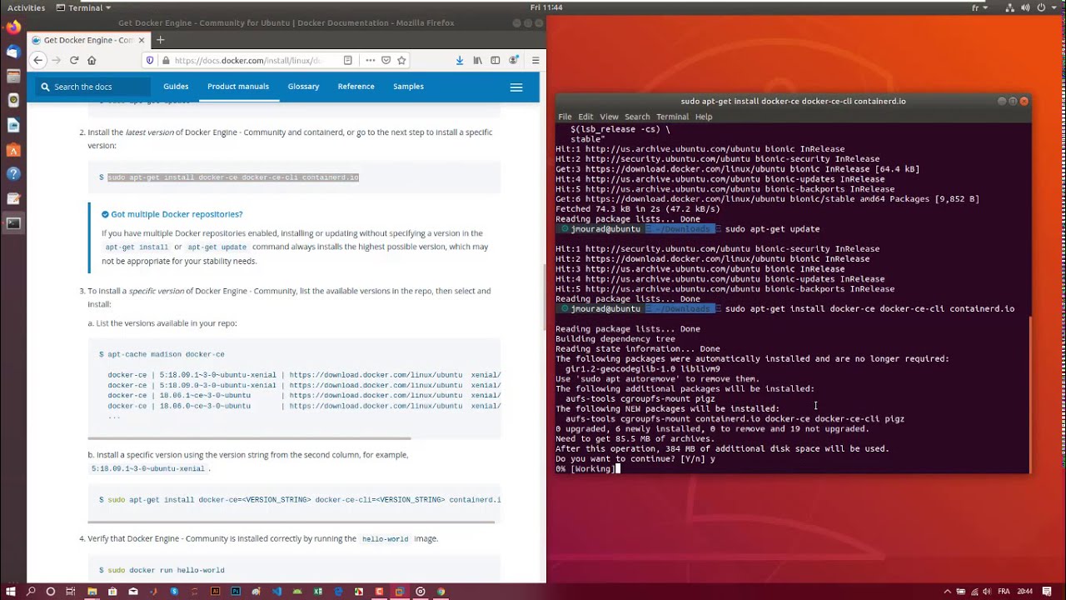Image resolution: width=1066 pixels, height=600 pixels.
Task: Open the Docker docs hamburger menu
Action: [x=516, y=87]
